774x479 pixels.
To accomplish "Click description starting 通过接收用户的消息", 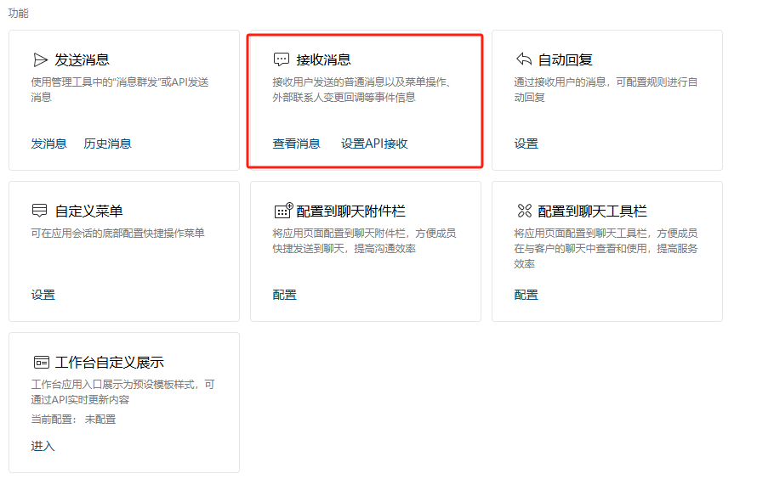I will click(606, 90).
